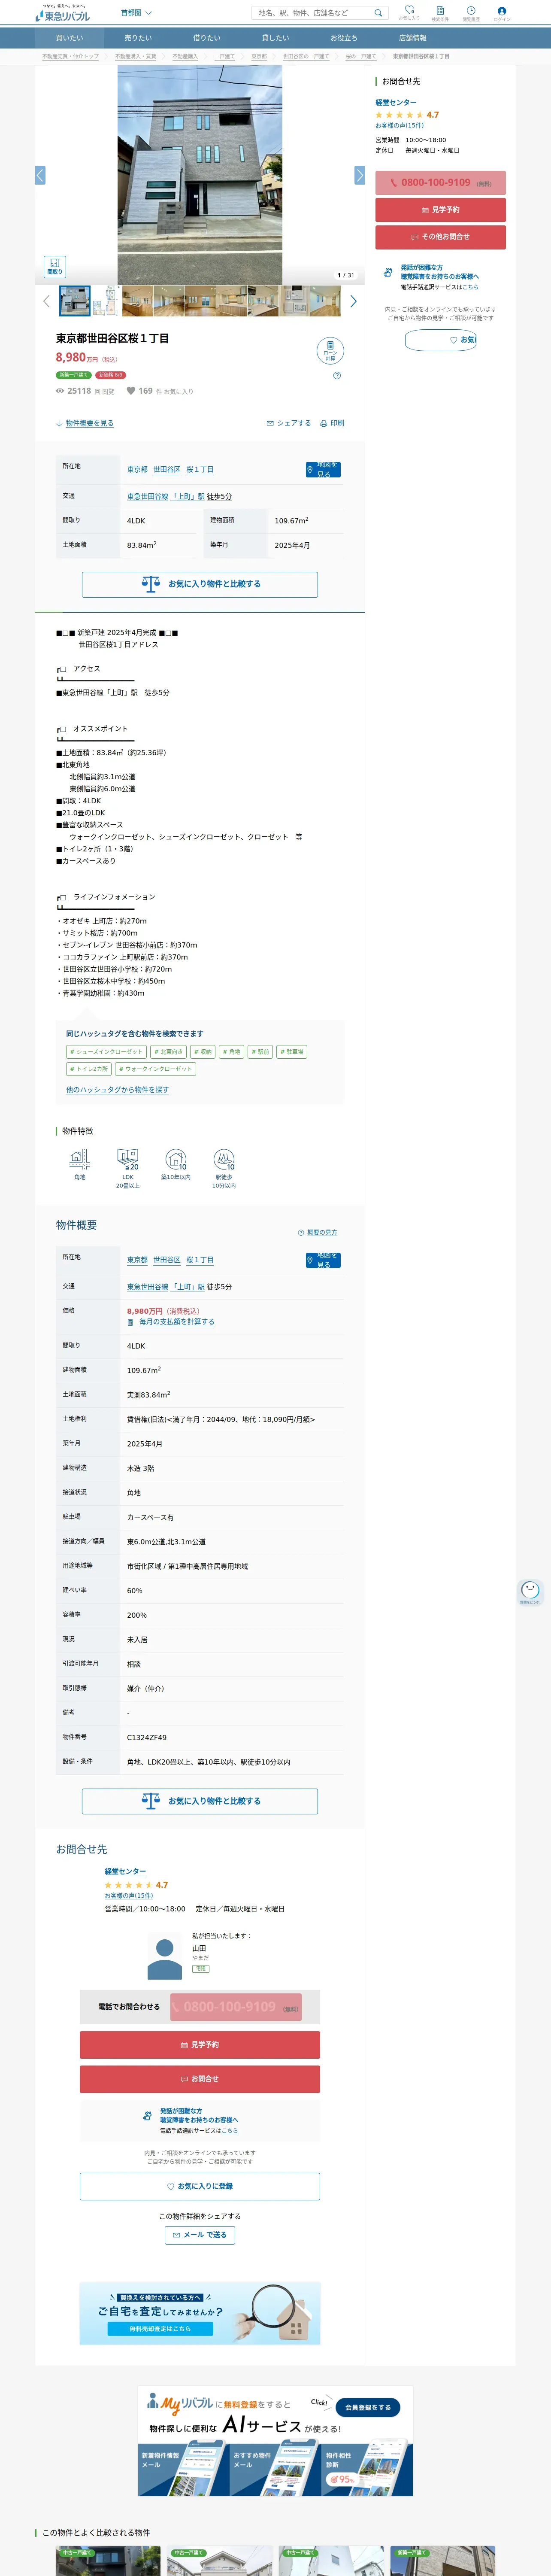Open the sidebar 電話手話通訳サービス こちら link
This screenshot has height=2576, width=551.
point(470,287)
